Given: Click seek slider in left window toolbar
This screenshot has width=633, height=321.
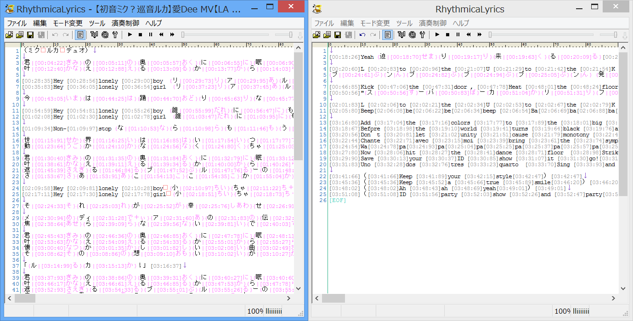Looking at the screenshot, I should 226,34.
